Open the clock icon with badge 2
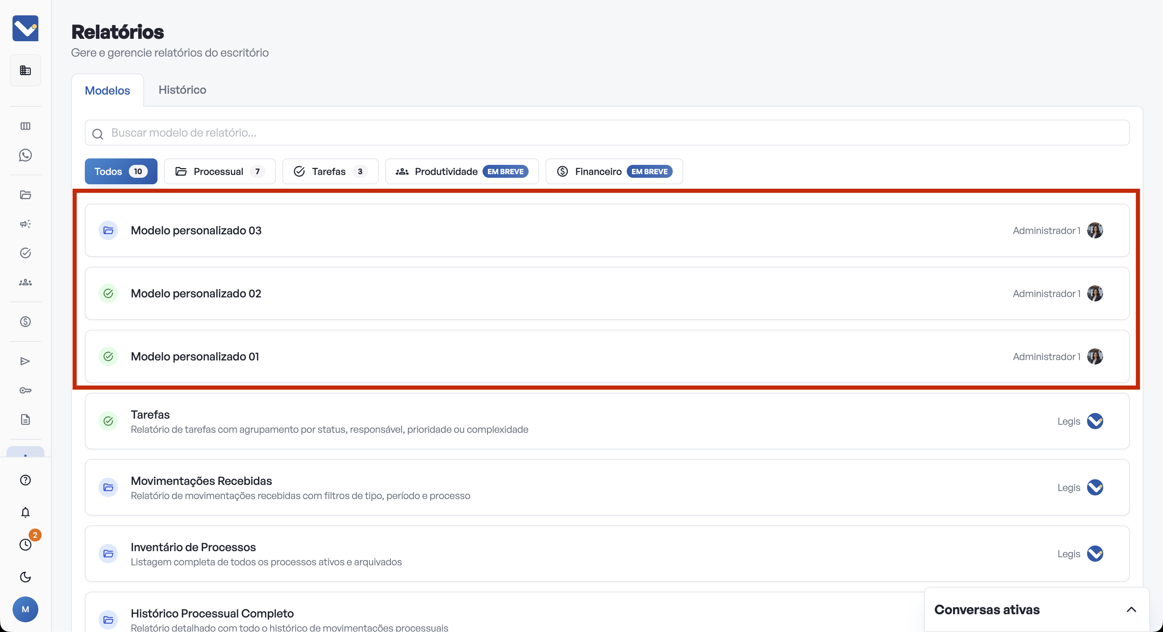The height and width of the screenshot is (632, 1163). coord(25,544)
